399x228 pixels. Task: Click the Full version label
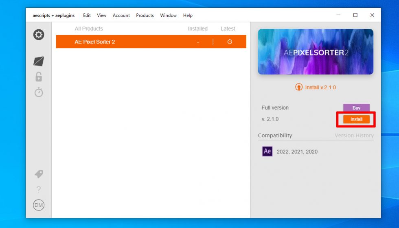coord(275,107)
